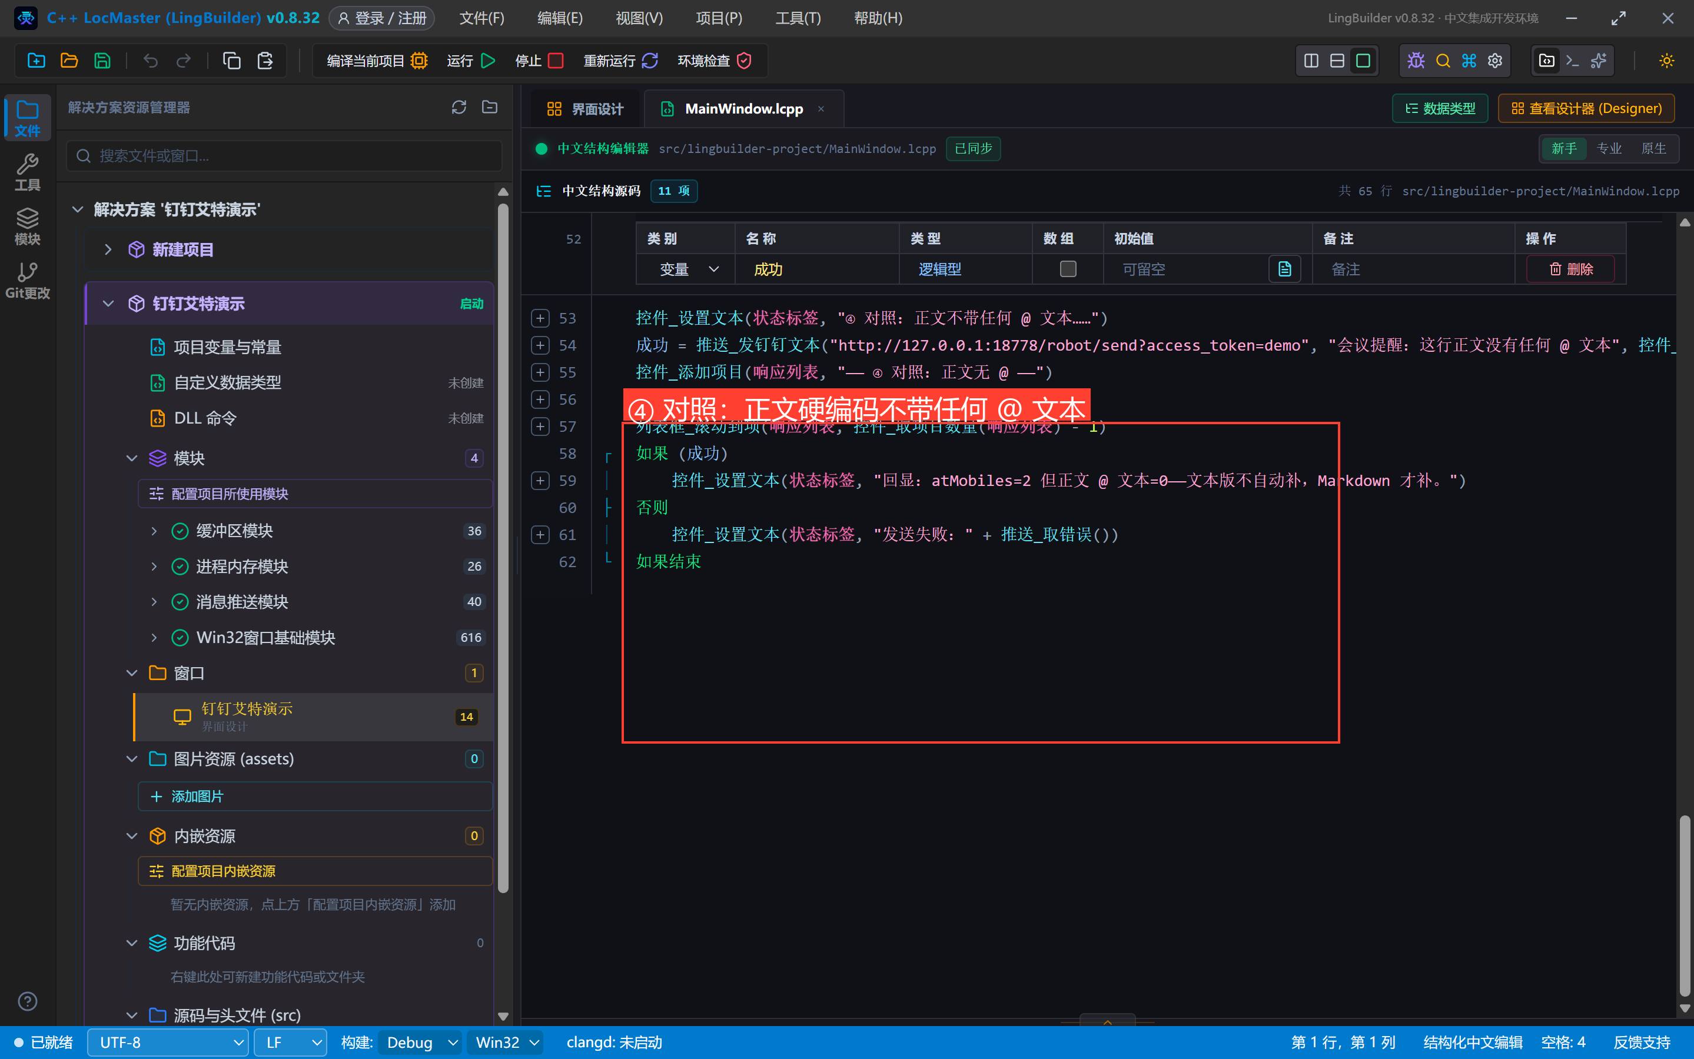Click the copy icon in toolbar
Screen dimensions: 1694x1059
coord(232,61)
